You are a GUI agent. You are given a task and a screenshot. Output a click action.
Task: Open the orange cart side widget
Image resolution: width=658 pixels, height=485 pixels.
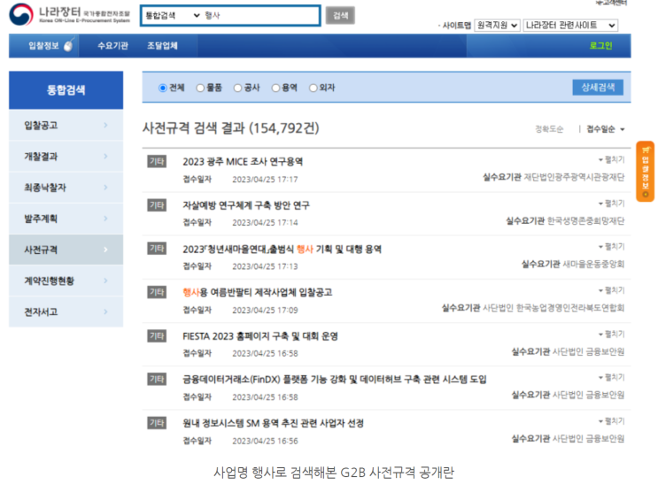645,171
